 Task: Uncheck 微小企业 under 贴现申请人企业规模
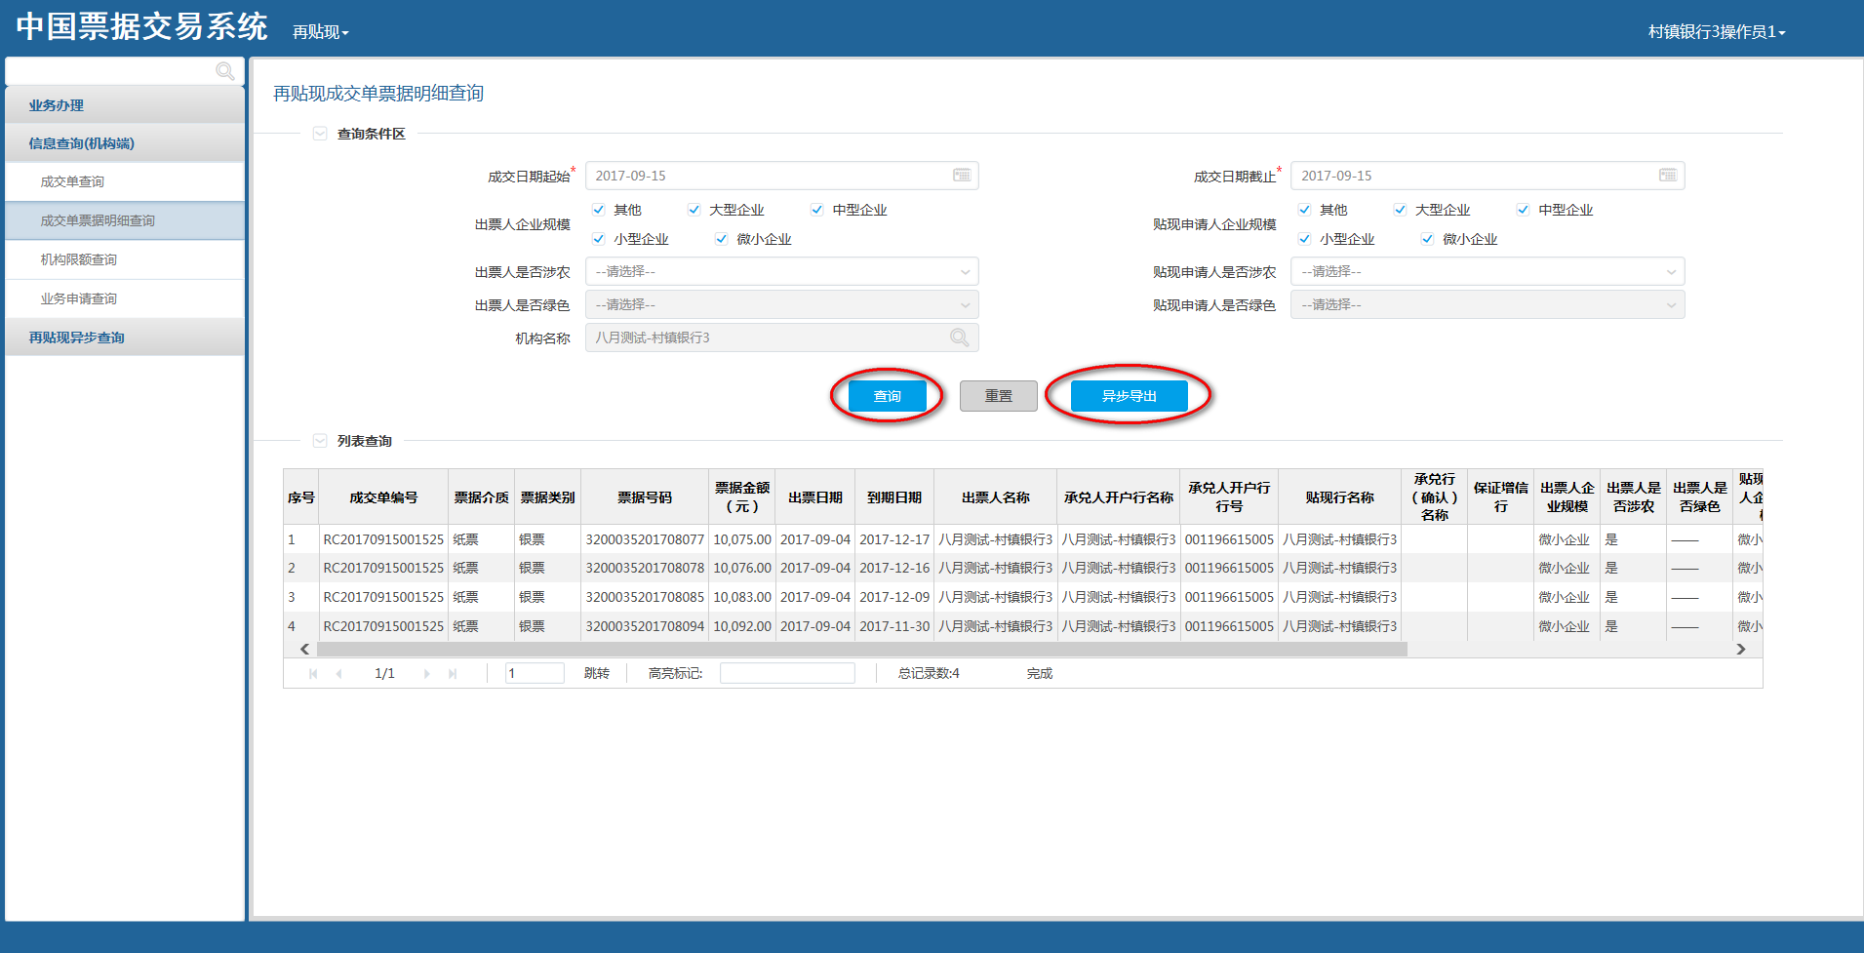point(1428,239)
